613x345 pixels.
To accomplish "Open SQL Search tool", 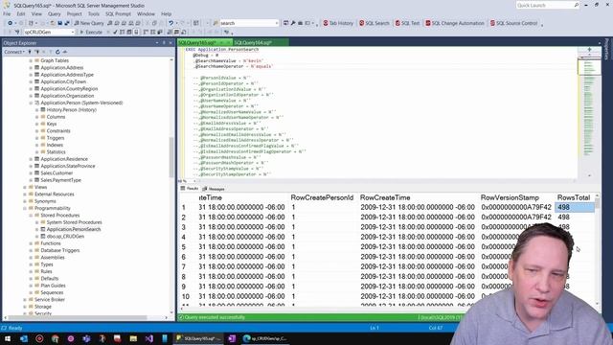I will click(x=375, y=23).
